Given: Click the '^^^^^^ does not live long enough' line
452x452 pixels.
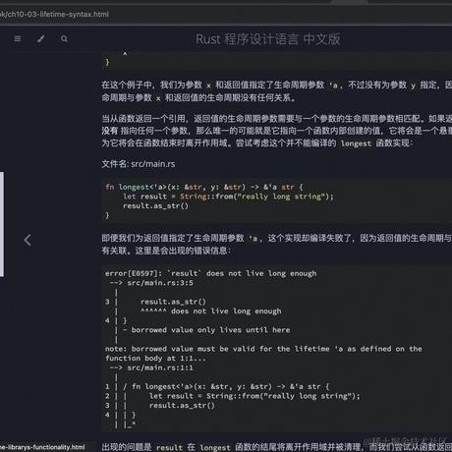Looking at the screenshot, I should pyautogui.click(x=211, y=311).
